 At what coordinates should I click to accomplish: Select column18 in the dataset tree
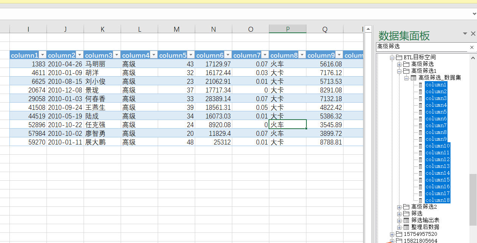[437, 200]
